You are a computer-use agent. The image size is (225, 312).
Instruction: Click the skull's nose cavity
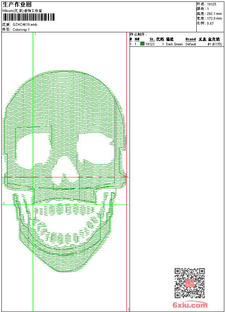pos(64,171)
